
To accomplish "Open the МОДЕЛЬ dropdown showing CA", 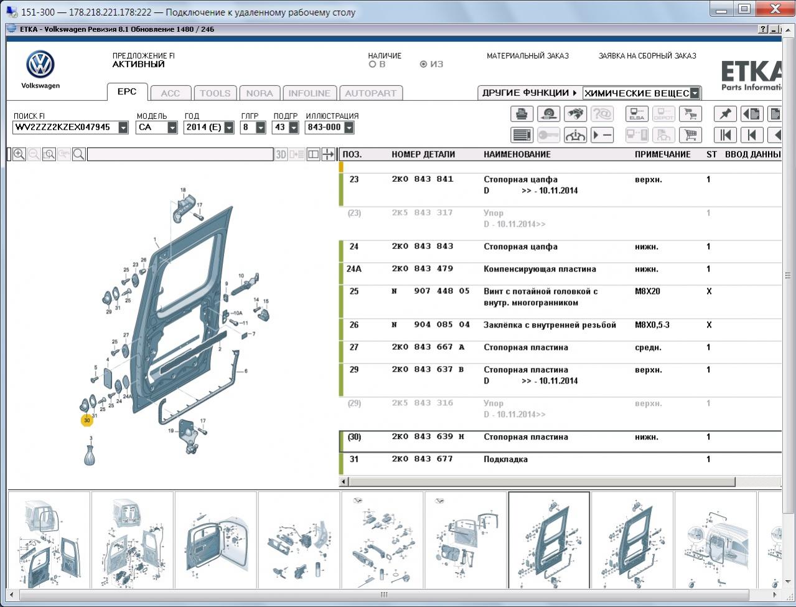I will (172, 128).
